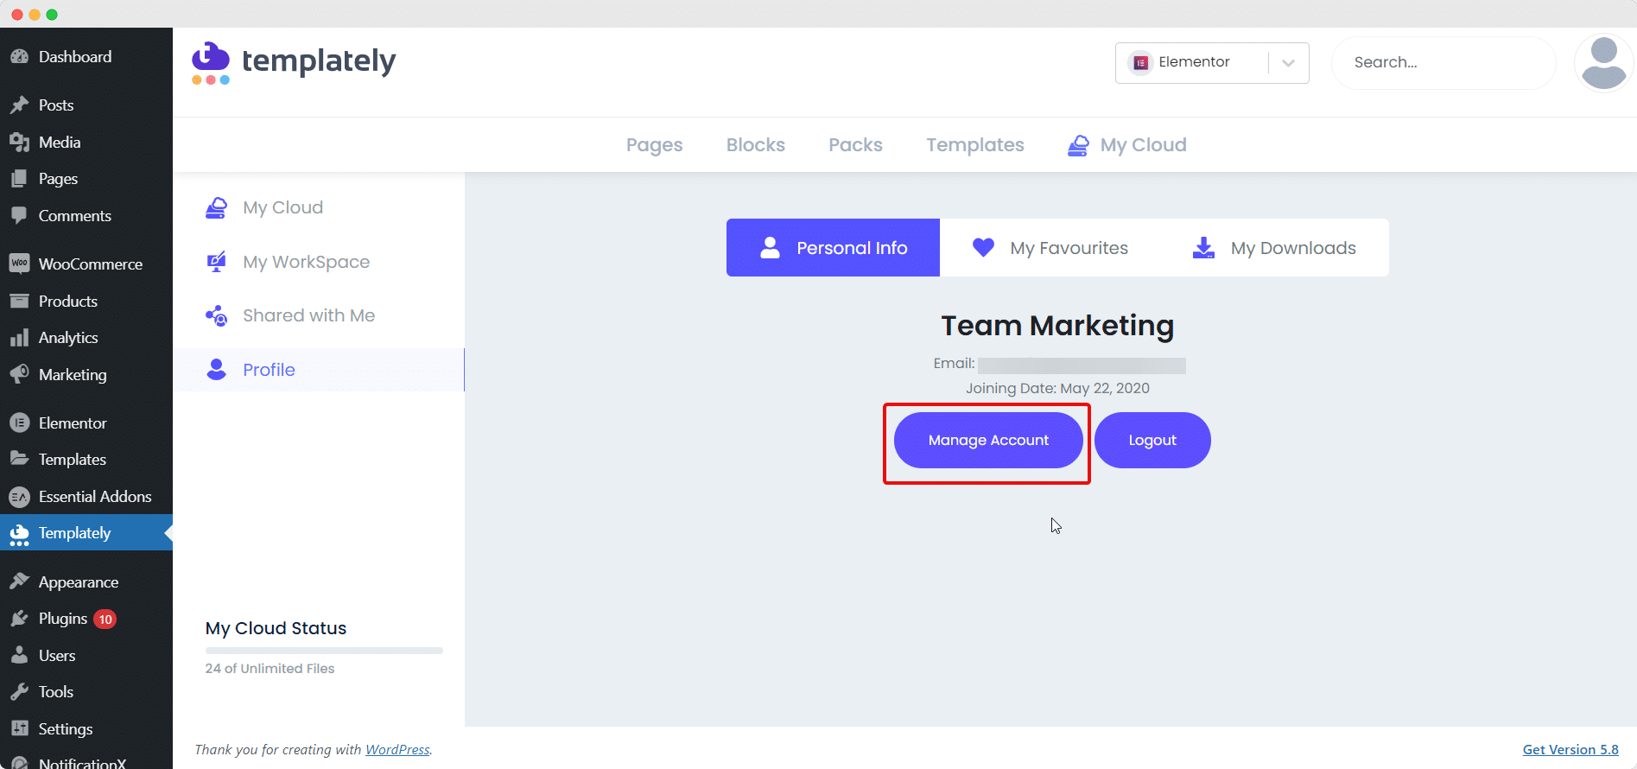Click the Tools wrench icon
1637x769 pixels.
(x=19, y=692)
